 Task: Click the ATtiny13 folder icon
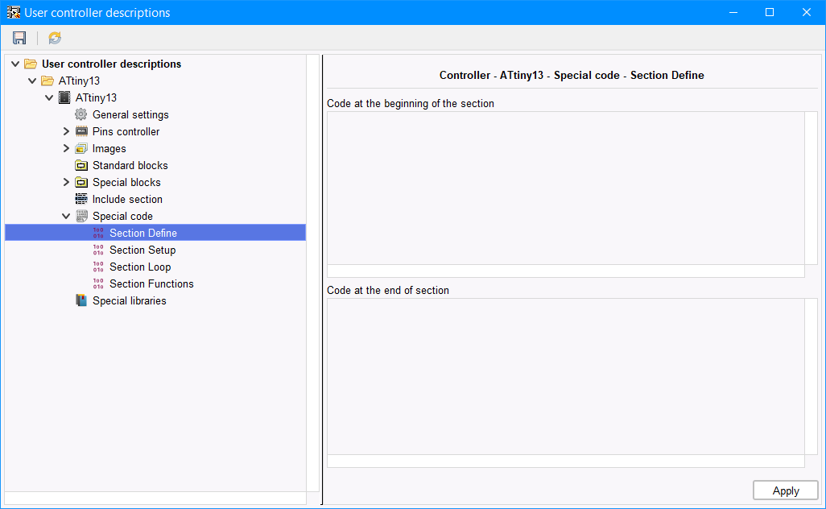[x=47, y=81]
